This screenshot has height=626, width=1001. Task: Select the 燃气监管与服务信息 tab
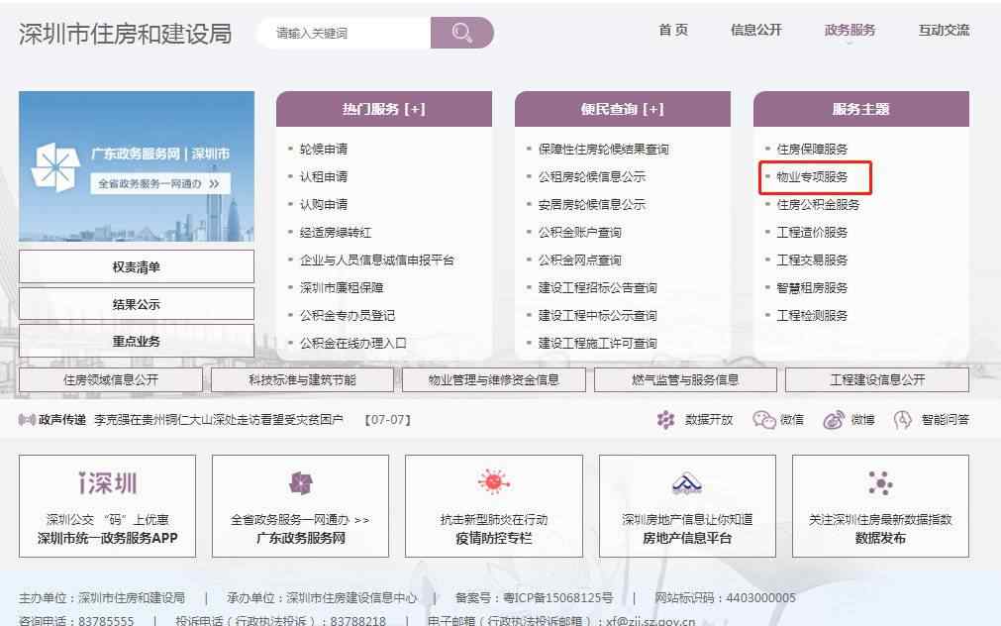[685, 379]
